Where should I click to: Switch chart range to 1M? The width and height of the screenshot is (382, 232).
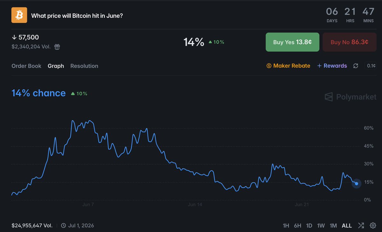333,226
